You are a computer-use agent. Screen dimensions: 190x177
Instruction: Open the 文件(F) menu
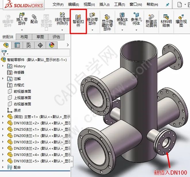click(58, 5)
